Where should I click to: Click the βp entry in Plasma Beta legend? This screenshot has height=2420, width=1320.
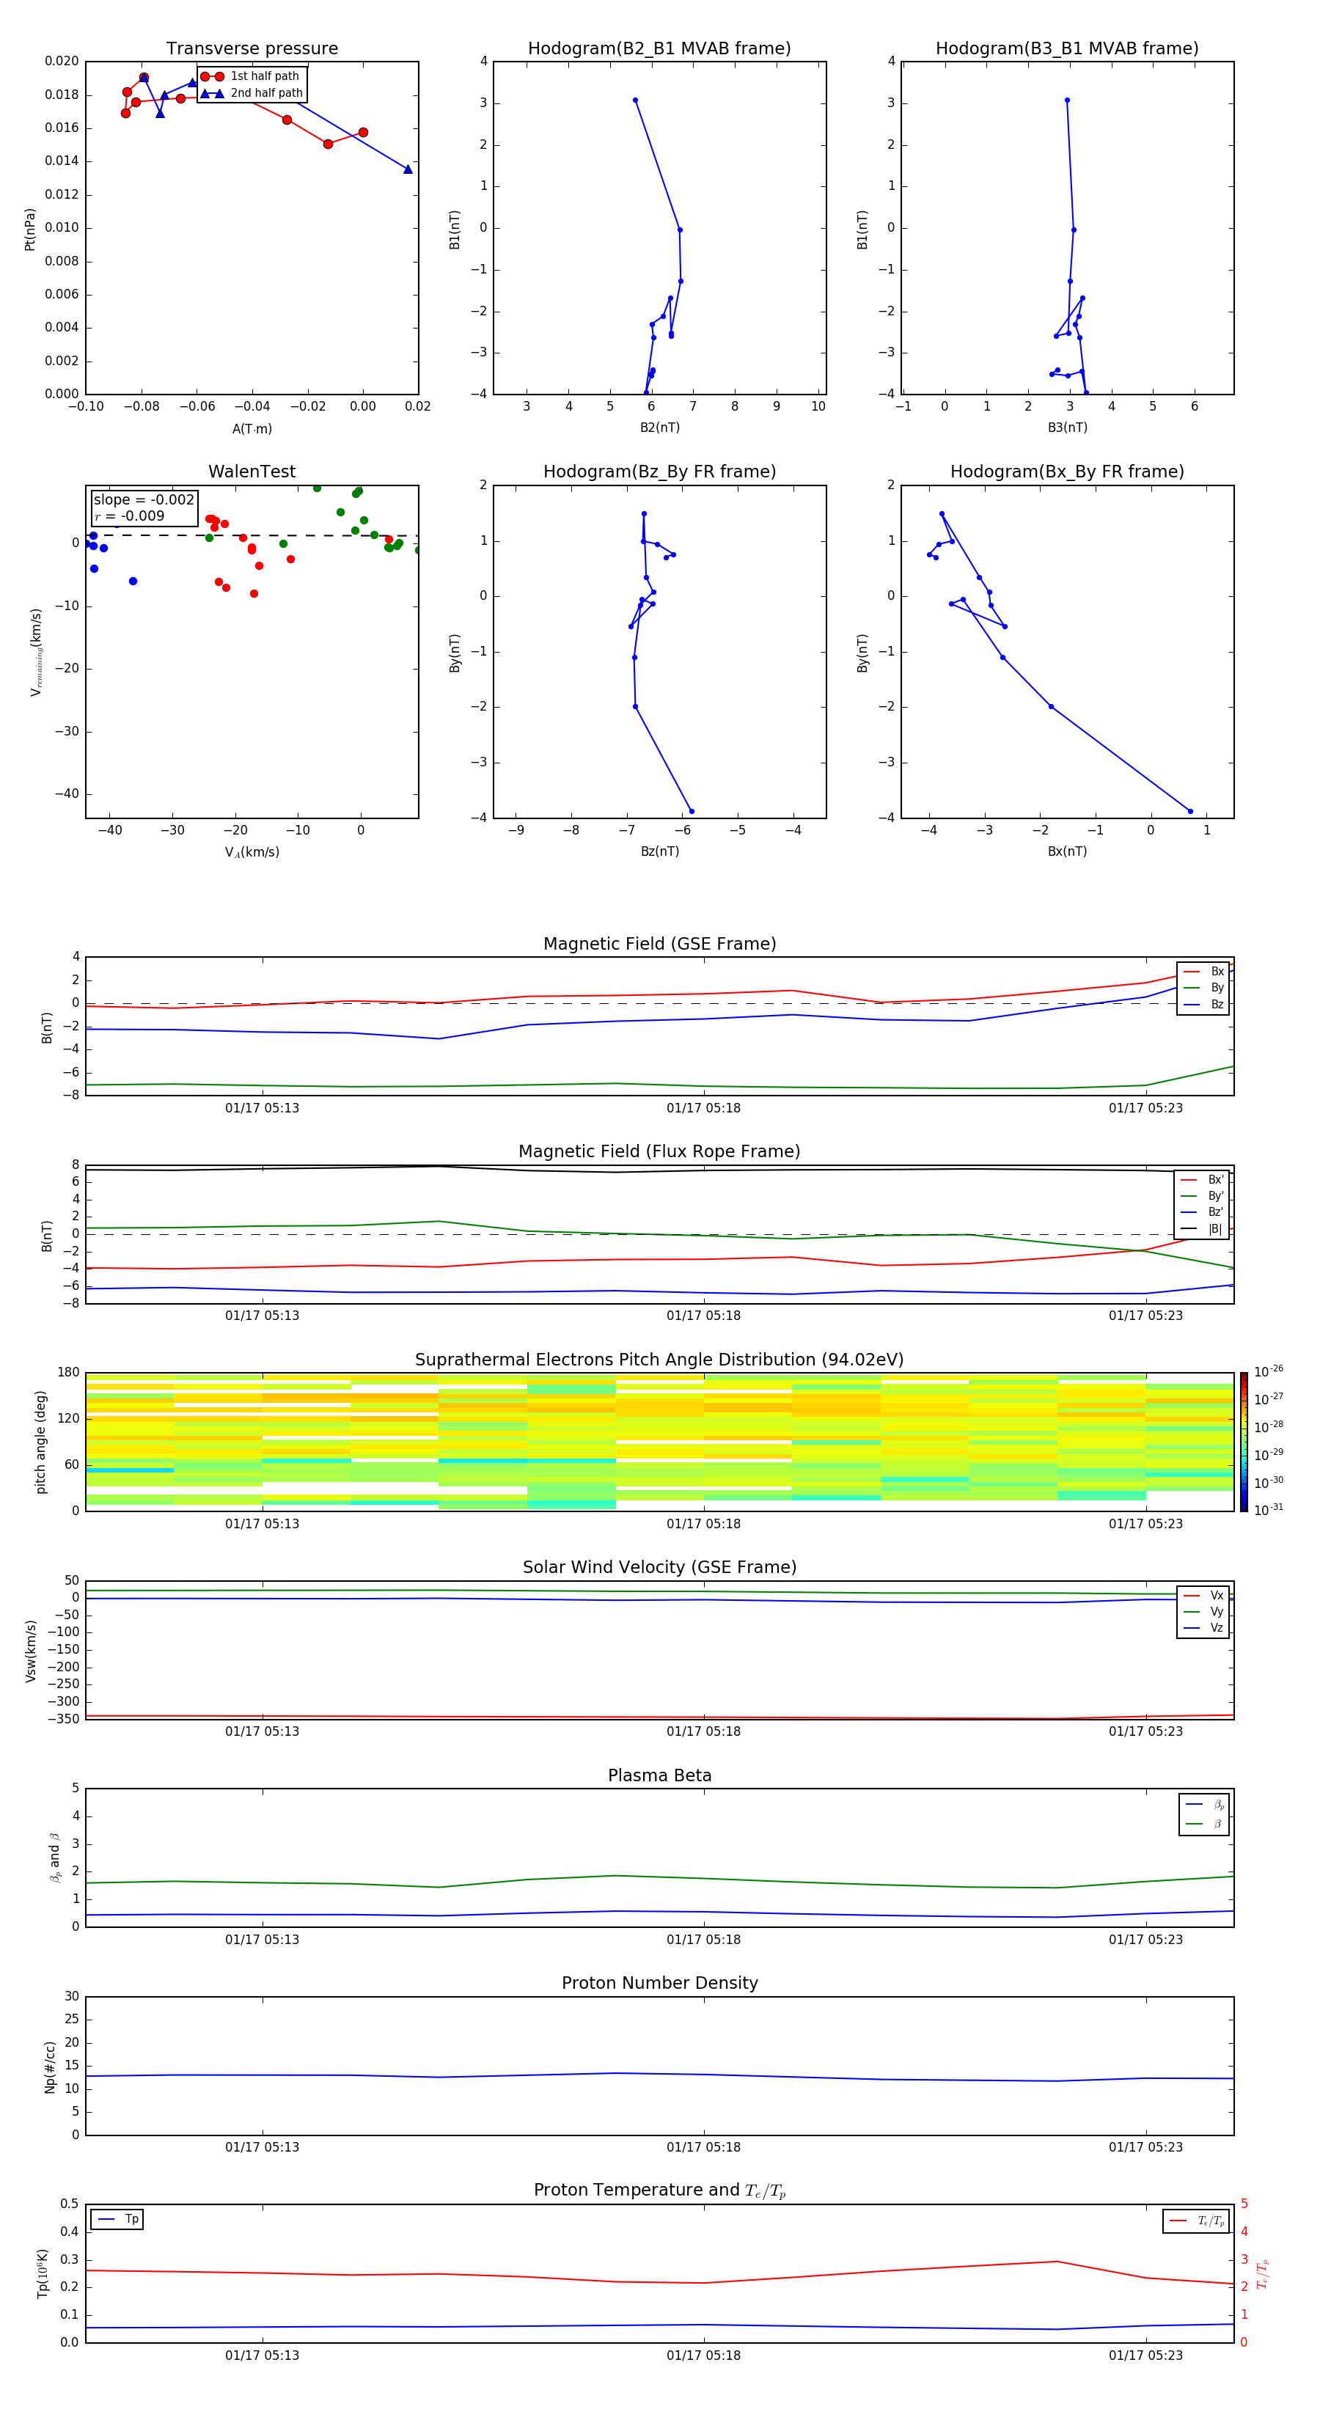click(x=1204, y=1805)
